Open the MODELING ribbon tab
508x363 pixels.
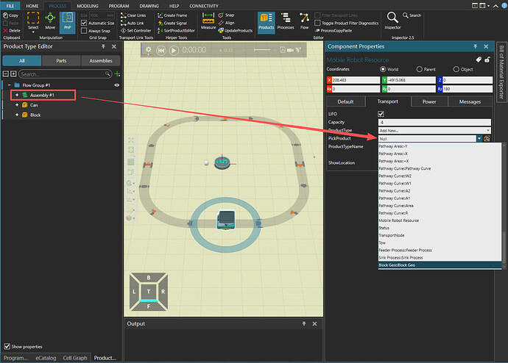click(x=88, y=5)
